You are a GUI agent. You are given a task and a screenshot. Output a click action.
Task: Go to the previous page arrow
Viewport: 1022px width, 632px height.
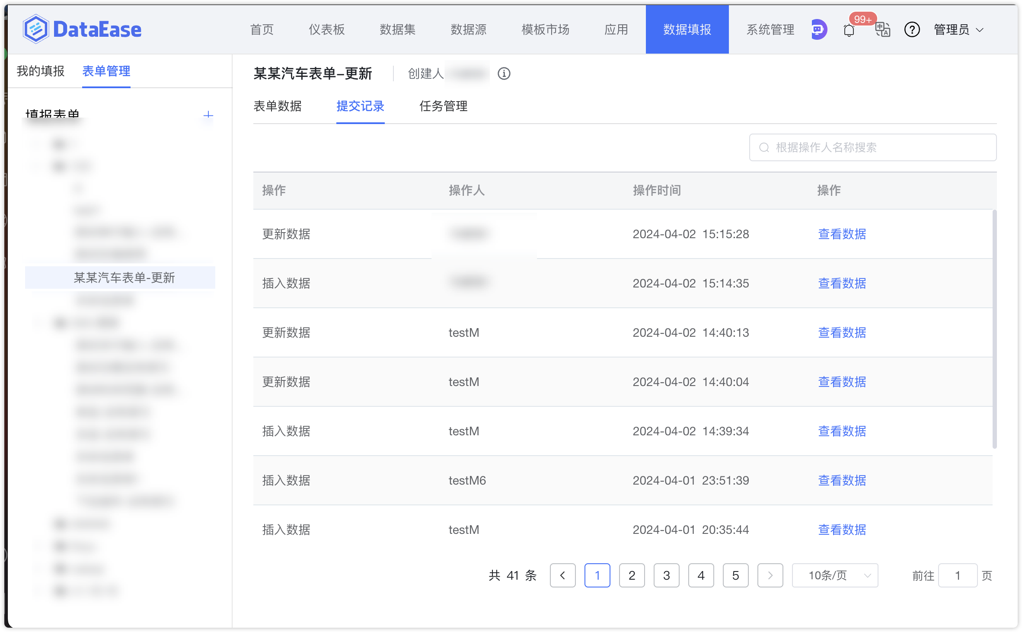click(x=562, y=575)
